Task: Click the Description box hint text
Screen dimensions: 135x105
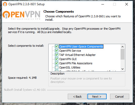Action: point(81,80)
